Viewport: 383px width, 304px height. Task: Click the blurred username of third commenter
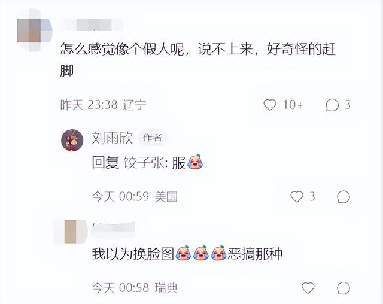coord(113,227)
